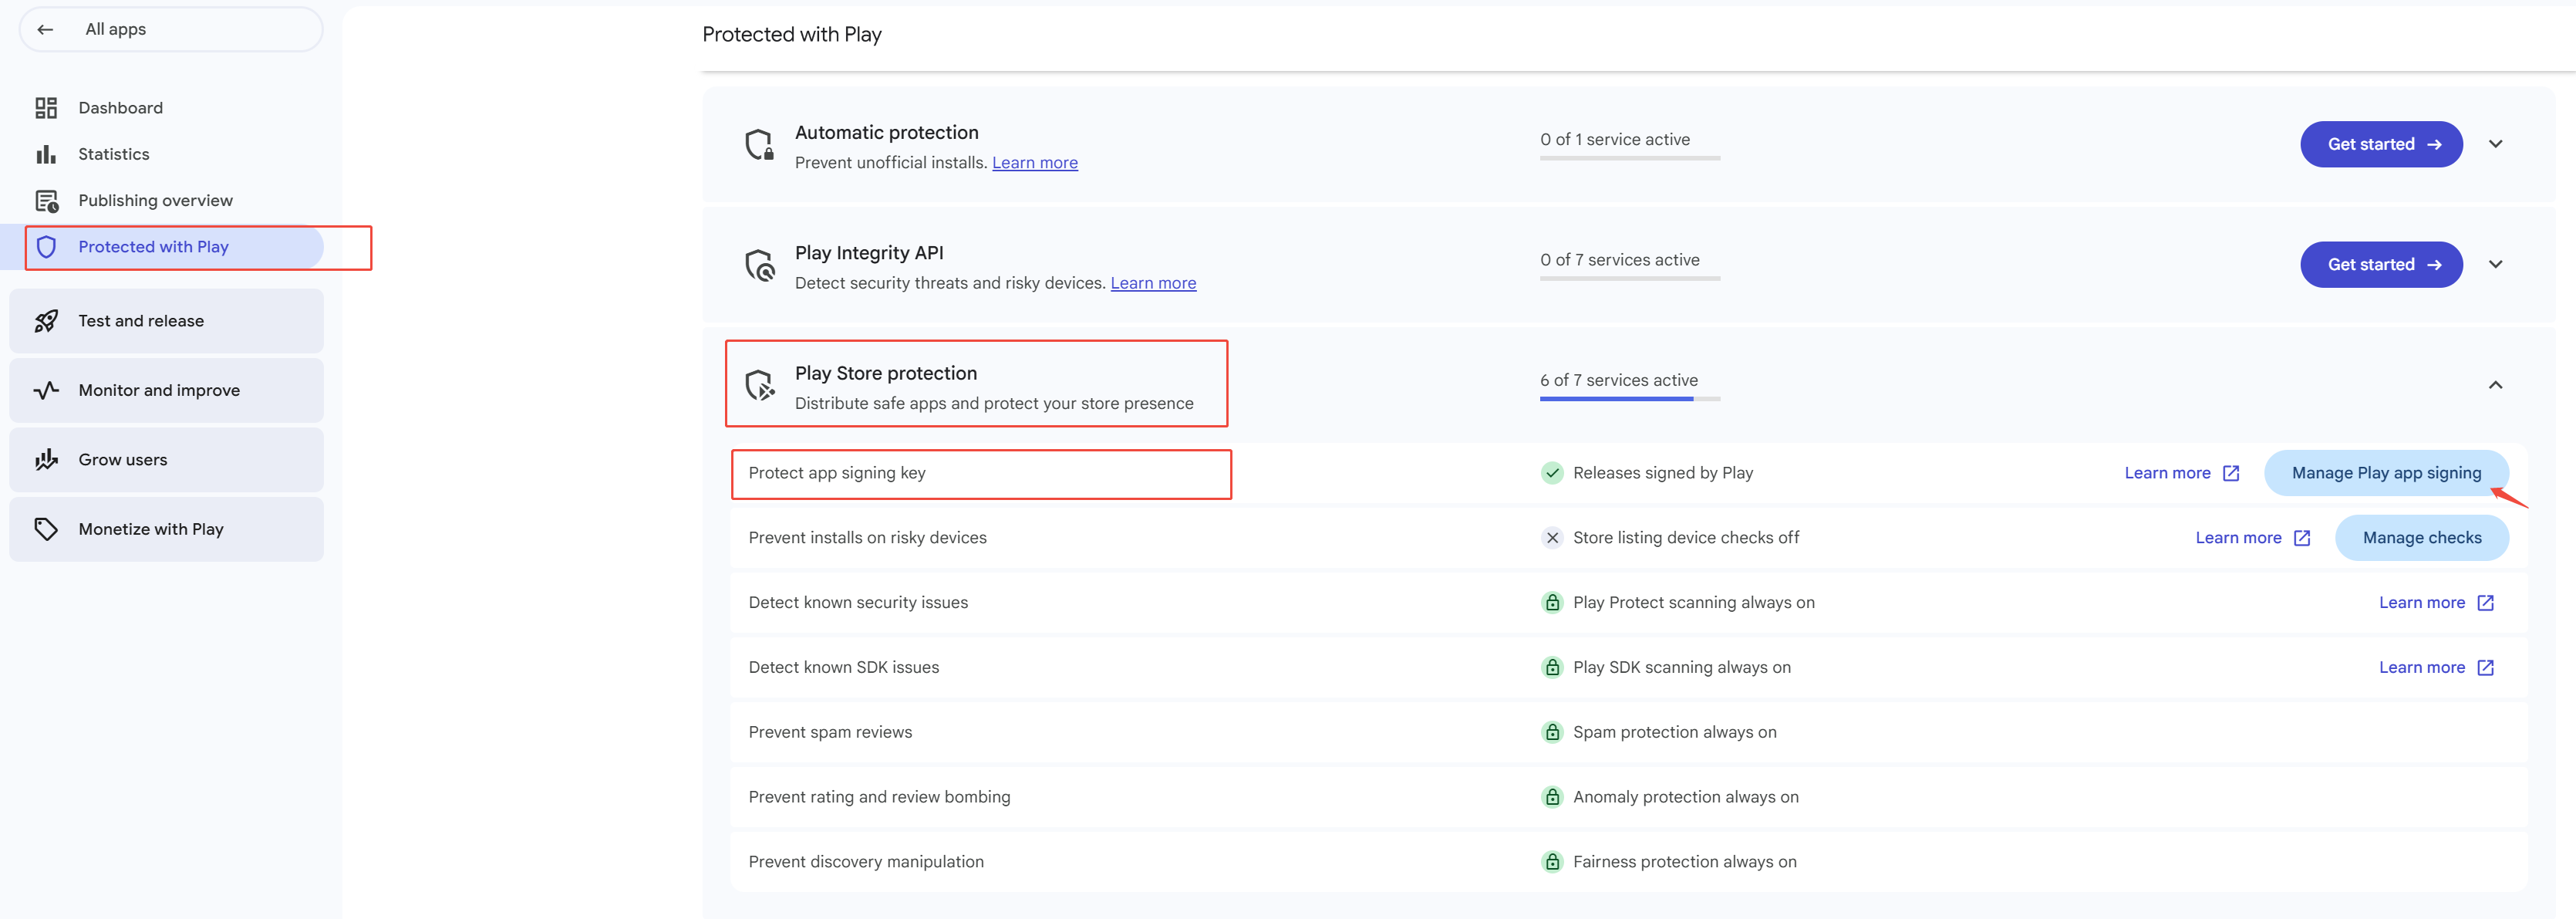This screenshot has height=919, width=2576.
Task: Click lock icon next to Play SDK scanning
Action: tap(1552, 668)
